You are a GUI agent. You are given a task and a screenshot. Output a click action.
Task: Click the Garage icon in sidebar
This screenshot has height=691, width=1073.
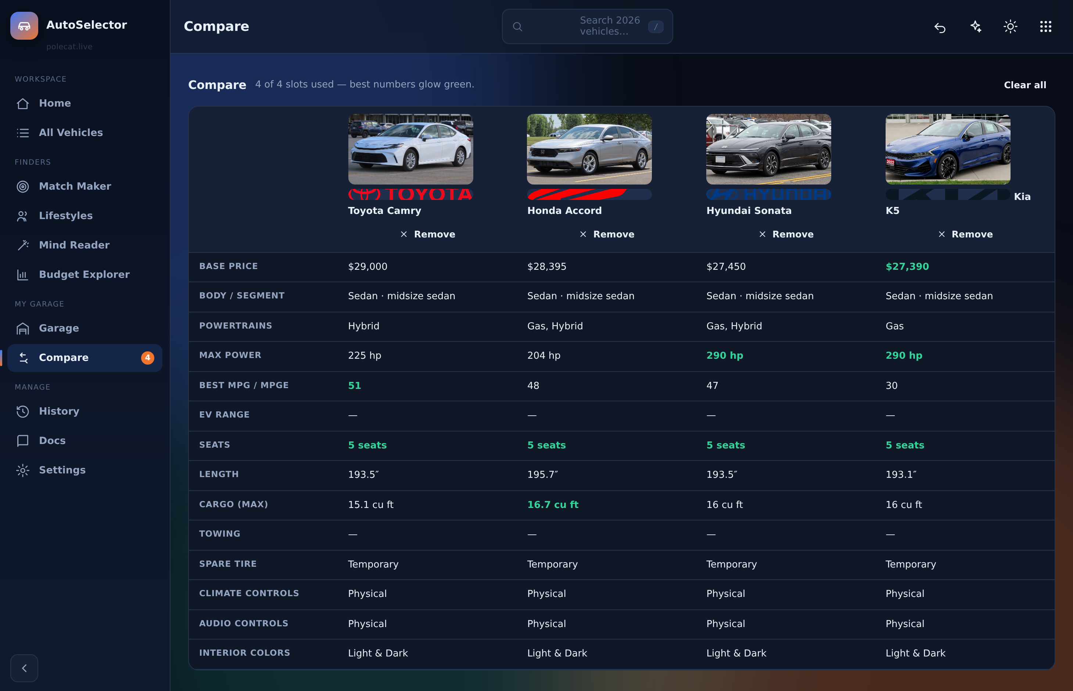(x=23, y=329)
